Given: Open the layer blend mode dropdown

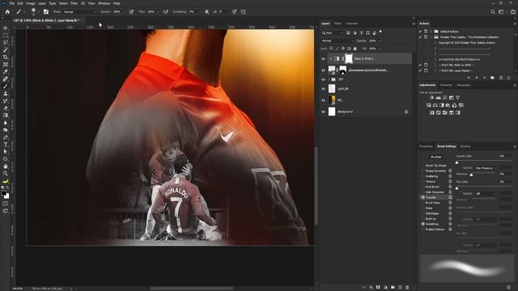Looking at the screenshot, I should (x=337, y=40).
